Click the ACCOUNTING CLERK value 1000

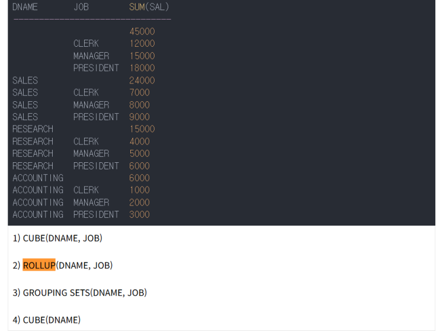(x=140, y=190)
